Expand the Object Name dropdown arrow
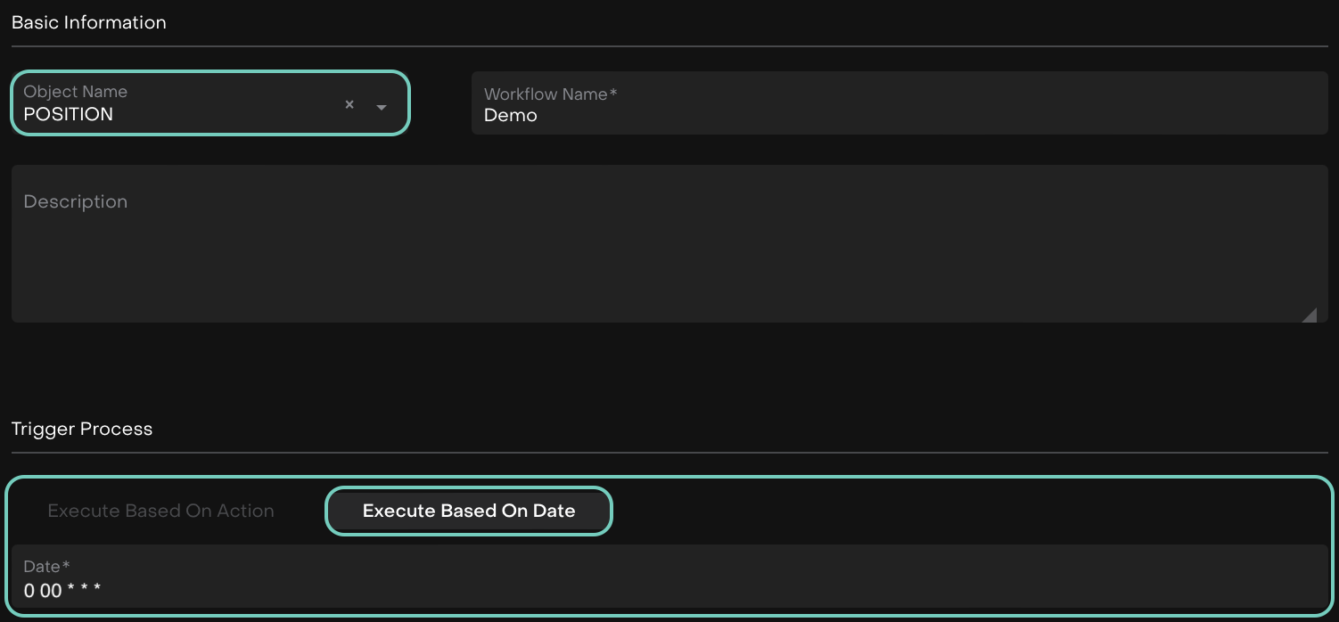 pos(382,107)
